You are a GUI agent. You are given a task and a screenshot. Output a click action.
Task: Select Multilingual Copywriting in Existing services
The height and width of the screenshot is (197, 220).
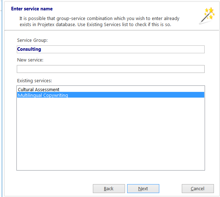(x=111, y=95)
